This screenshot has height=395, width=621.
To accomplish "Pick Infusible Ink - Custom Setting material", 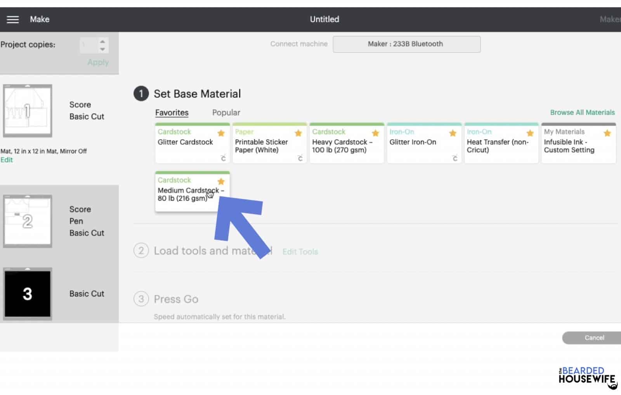I will click(578, 143).
